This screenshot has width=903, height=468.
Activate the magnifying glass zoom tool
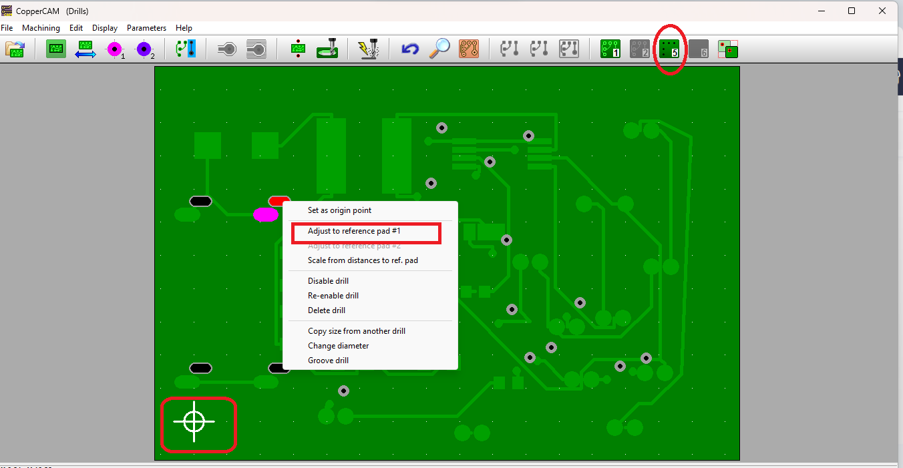(439, 49)
